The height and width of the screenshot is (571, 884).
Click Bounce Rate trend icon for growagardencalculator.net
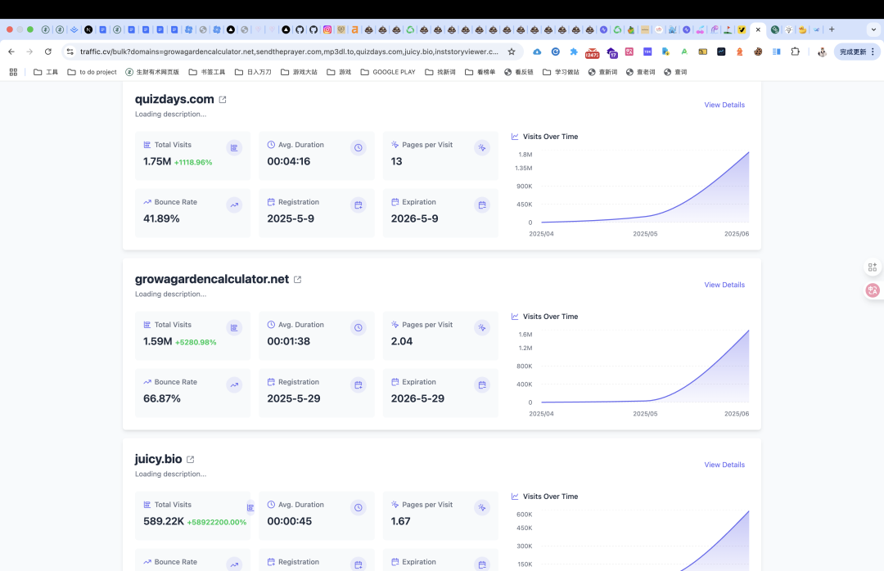coord(234,385)
